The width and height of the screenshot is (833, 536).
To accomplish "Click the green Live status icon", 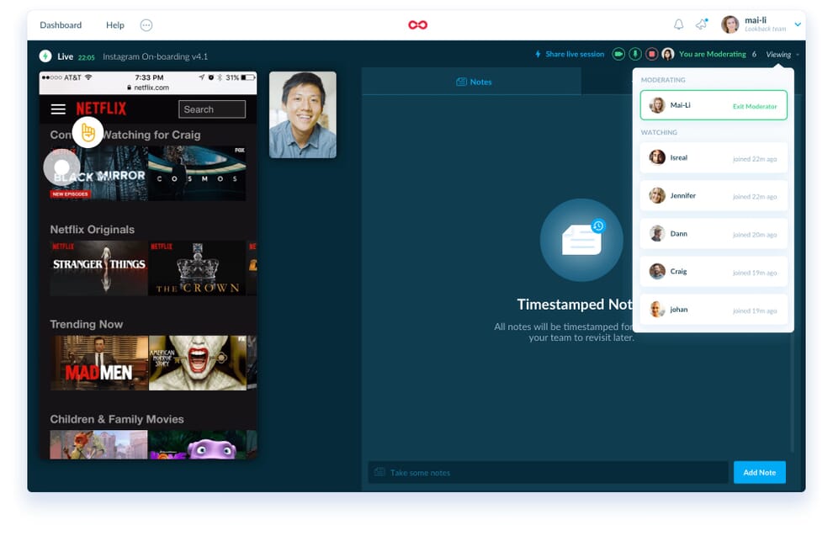I will [45, 56].
